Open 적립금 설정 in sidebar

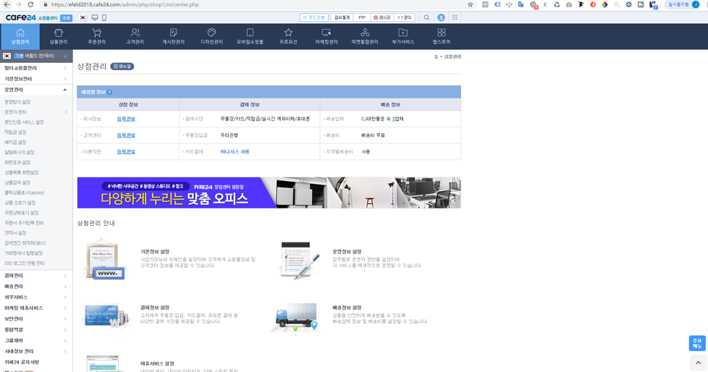[x=15, y=132]
